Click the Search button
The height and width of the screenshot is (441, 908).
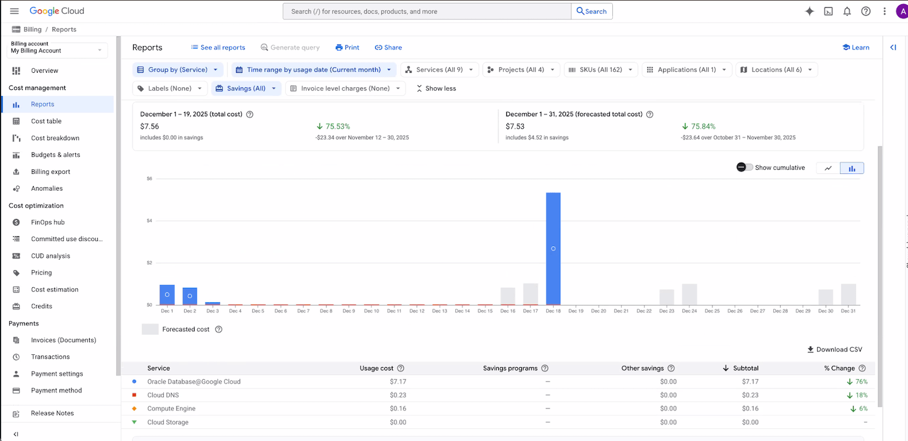click(591, 12)
